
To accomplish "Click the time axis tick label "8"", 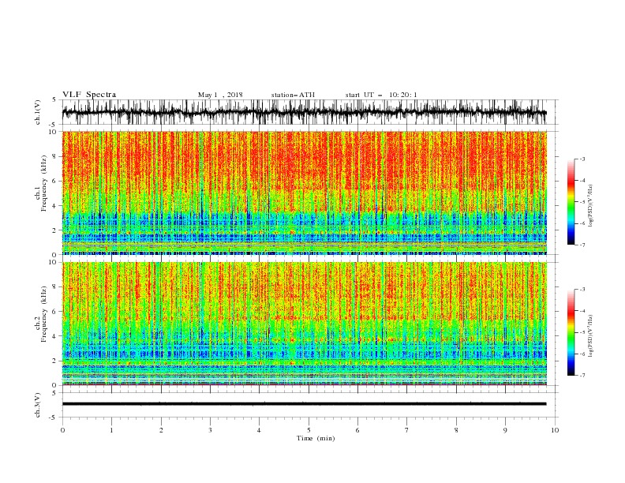I will [x=456, y=430].
